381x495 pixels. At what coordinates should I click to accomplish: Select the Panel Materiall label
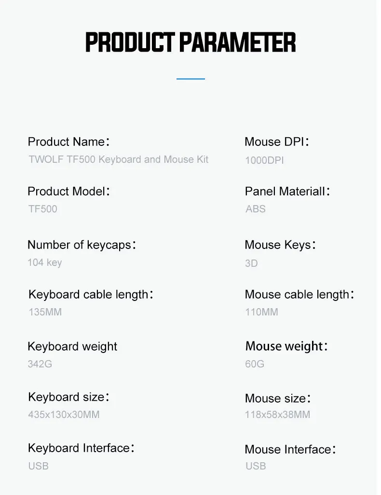pos(287,191)
